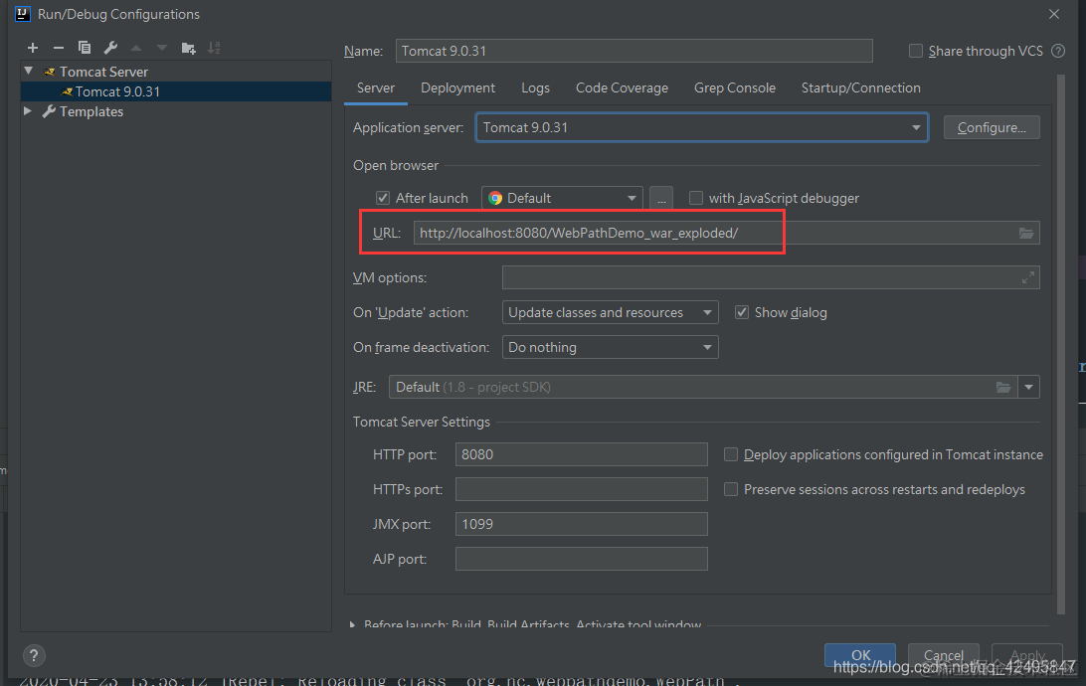
Task: Browse URL with folder icon
Action: point(1025,234)
